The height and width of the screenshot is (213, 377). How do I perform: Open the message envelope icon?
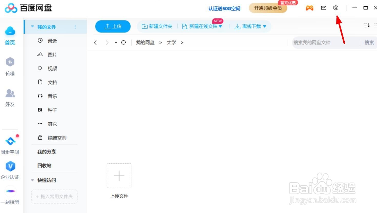(323, 8)
